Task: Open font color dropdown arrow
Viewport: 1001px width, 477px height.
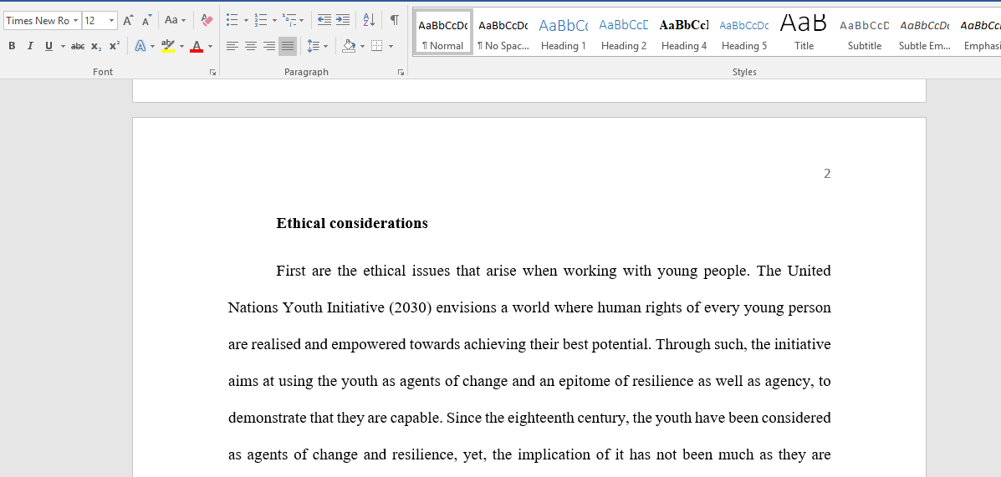Action: (x=210, y=46)
